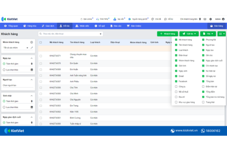Open the Gửi tin dropdown button

pos(189,34)
